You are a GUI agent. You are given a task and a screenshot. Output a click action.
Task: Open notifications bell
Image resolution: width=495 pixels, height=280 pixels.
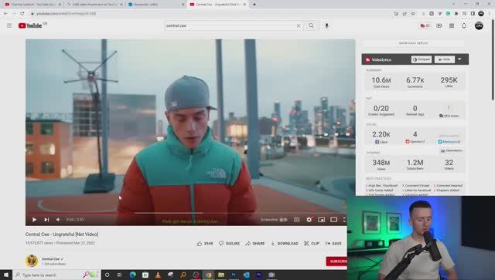(x=464, y=25)
